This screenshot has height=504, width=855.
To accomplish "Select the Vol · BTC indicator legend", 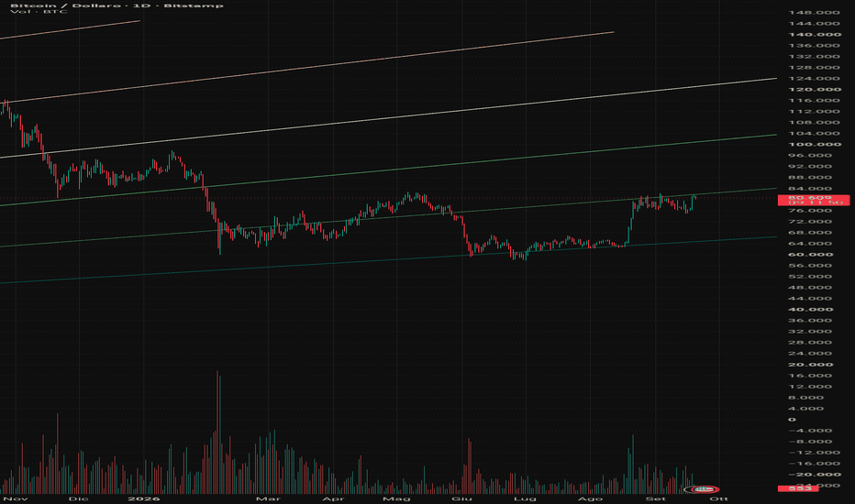I will [x=39, y=11].
